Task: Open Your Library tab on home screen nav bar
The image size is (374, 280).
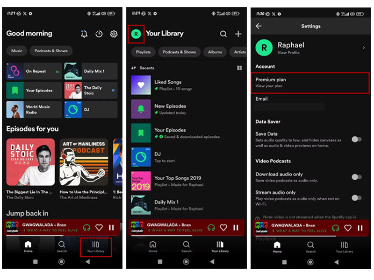Action: click(96, 247)
